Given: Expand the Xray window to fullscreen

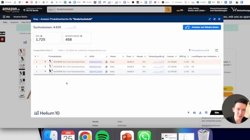Looking at the screenshot, I should [210, 19].
